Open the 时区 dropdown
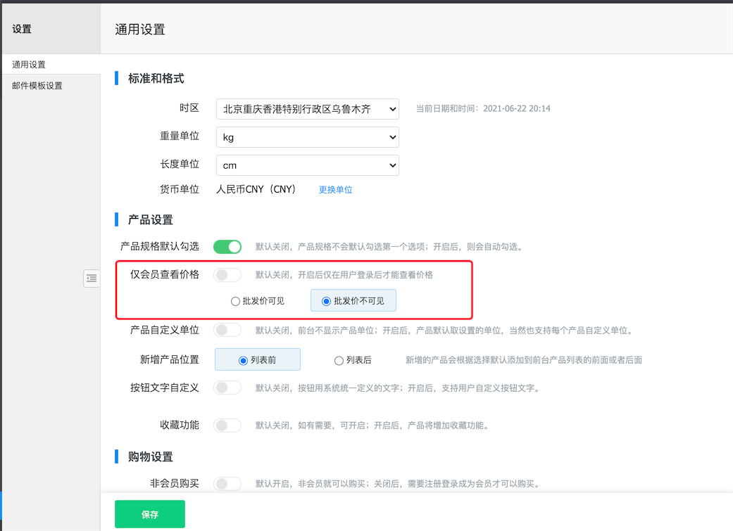 pos(307,109)
